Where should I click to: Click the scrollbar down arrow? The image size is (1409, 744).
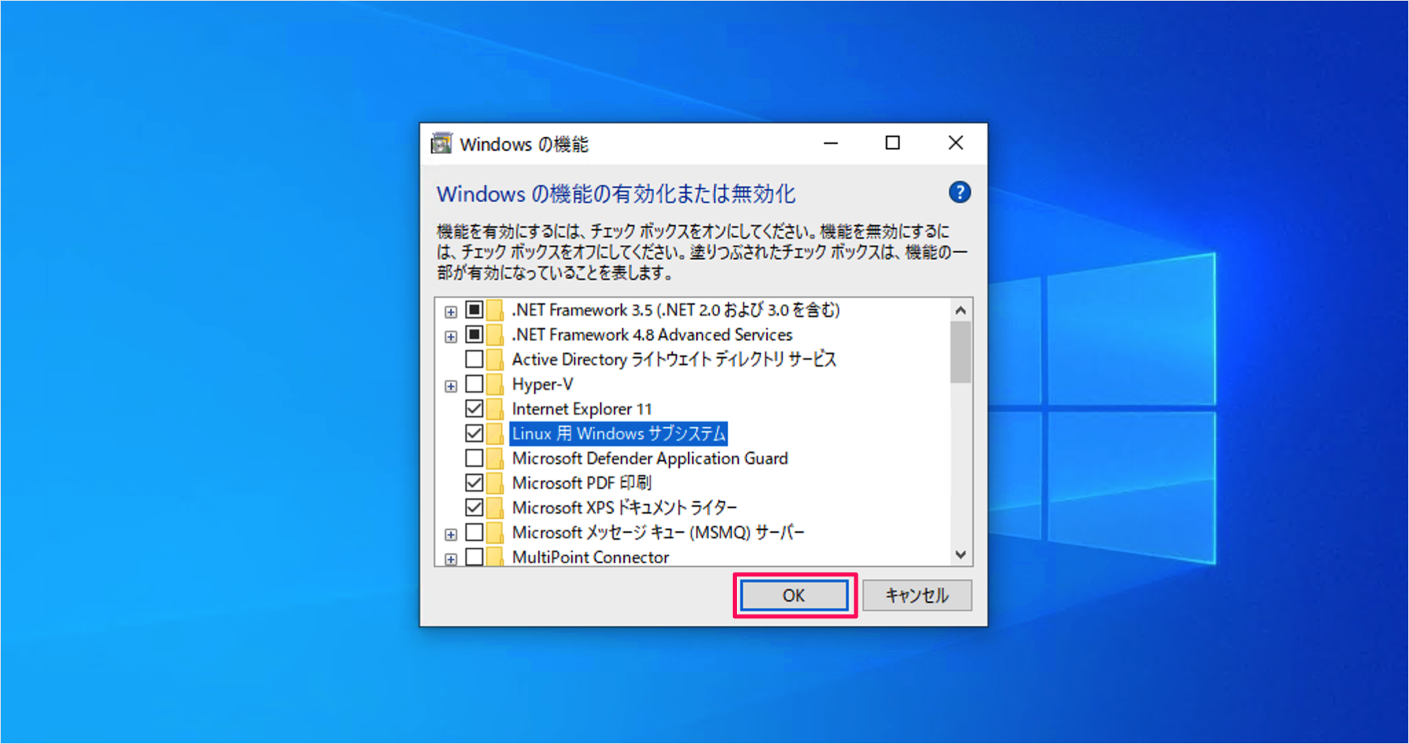(x=962, y=555)
